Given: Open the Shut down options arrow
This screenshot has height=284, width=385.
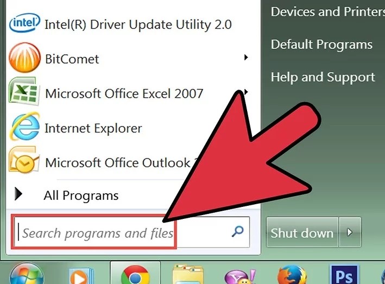Looking at the screenshot, I should pos(350,232).
